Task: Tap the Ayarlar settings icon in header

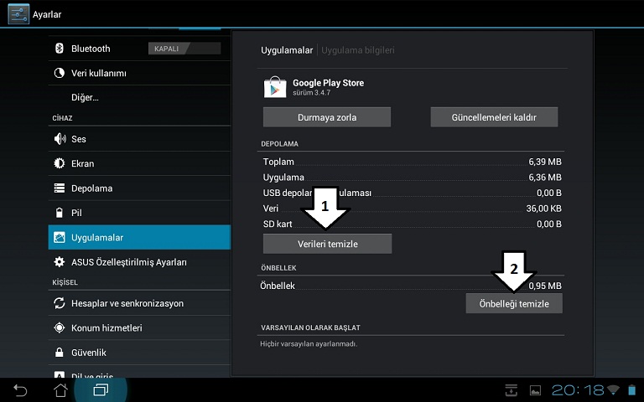Action: [18, 14]
